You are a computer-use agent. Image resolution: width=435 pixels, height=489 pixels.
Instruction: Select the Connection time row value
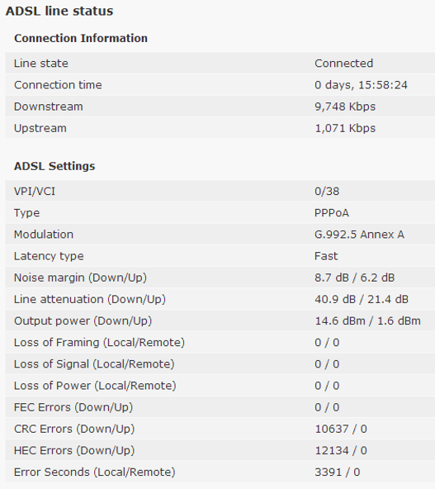point(361,85)
